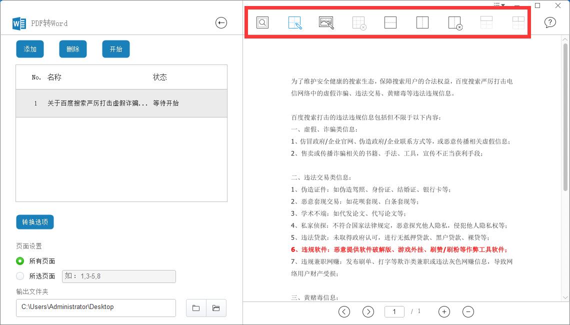This screenshot has width=570, height=325.
Task: Select the first file row in the list
Action: [121, 103]
